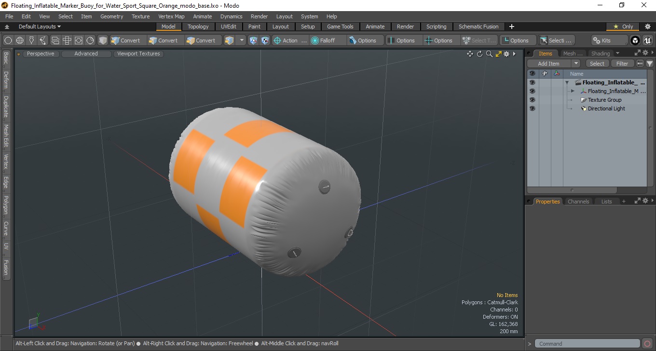Switch to the Shading panel tab
Image resolution: width=656 pixels, height=351 pixels.
(601, 54)
